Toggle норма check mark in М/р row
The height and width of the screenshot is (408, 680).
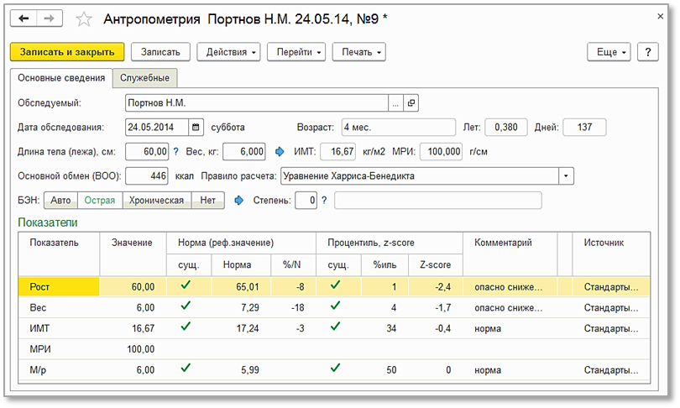[186, 368]
